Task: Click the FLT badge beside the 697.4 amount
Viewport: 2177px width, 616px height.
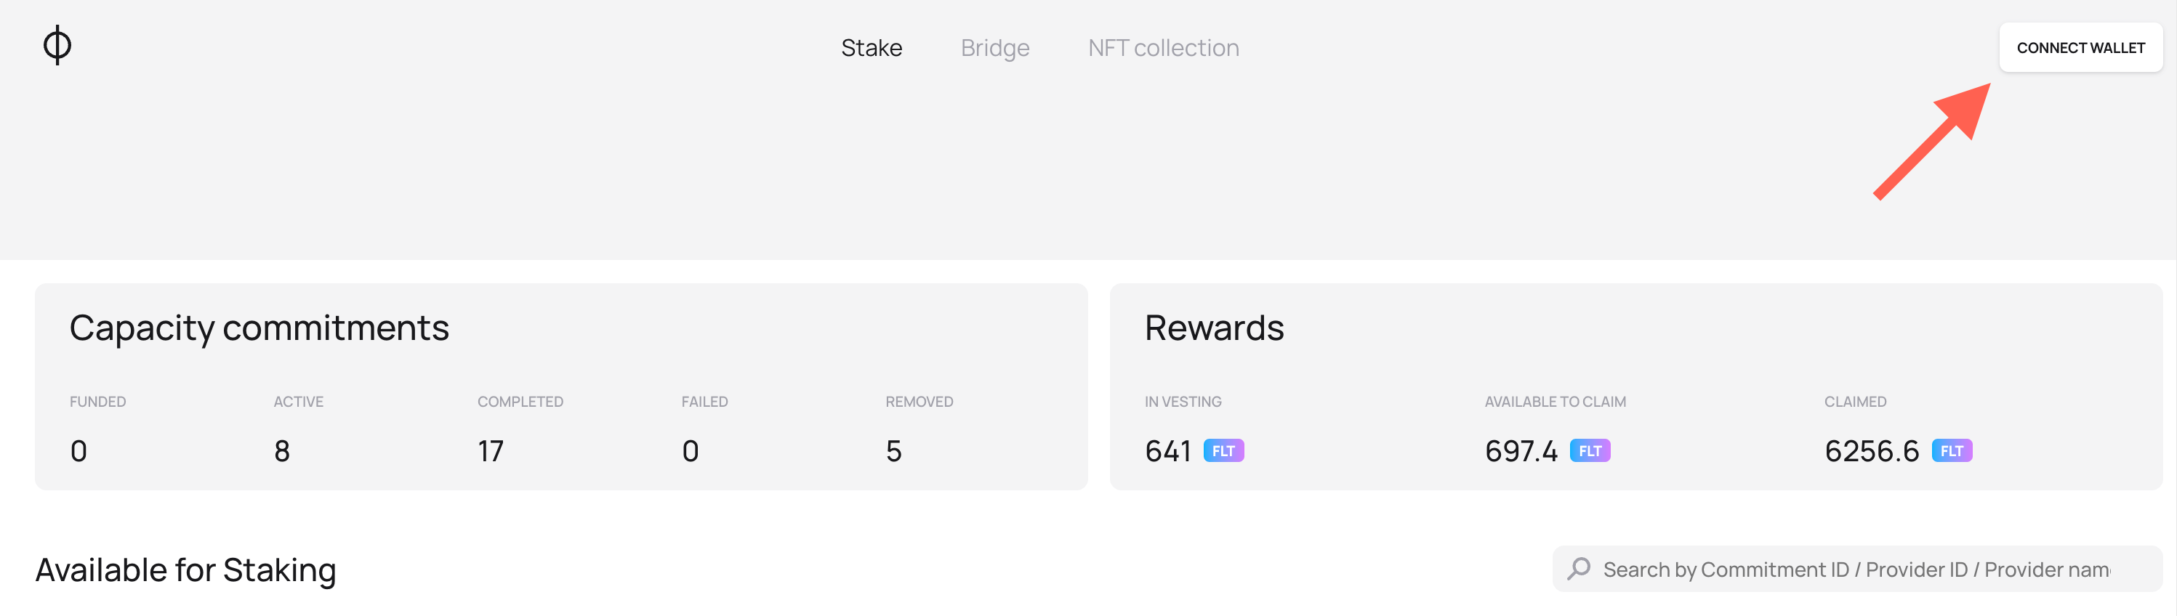Action: click(x=1592, y=450)
